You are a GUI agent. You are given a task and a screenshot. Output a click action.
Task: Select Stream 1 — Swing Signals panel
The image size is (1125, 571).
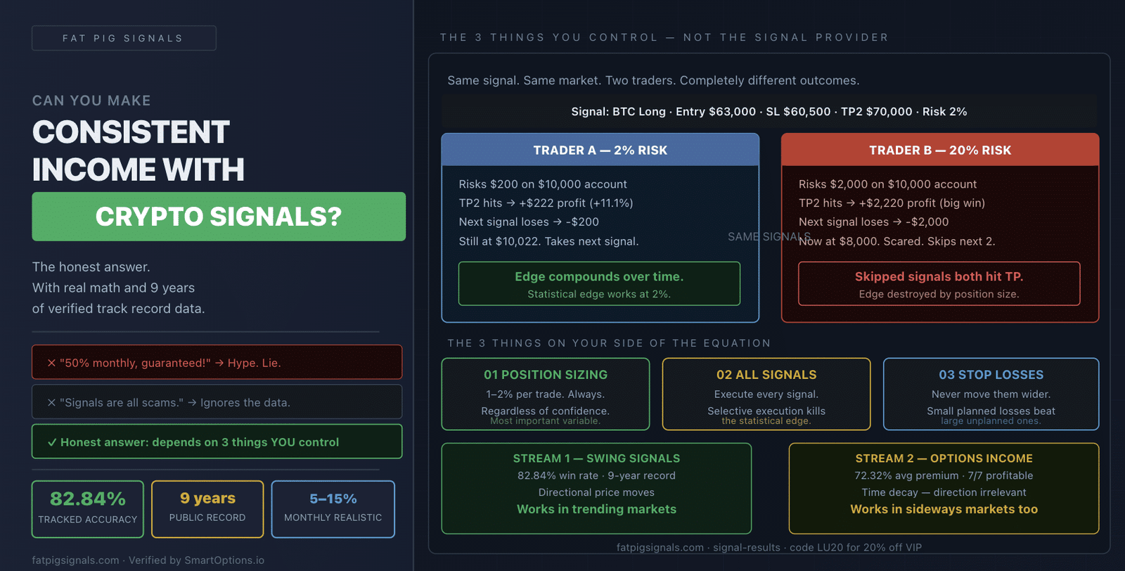click(596, 488)
